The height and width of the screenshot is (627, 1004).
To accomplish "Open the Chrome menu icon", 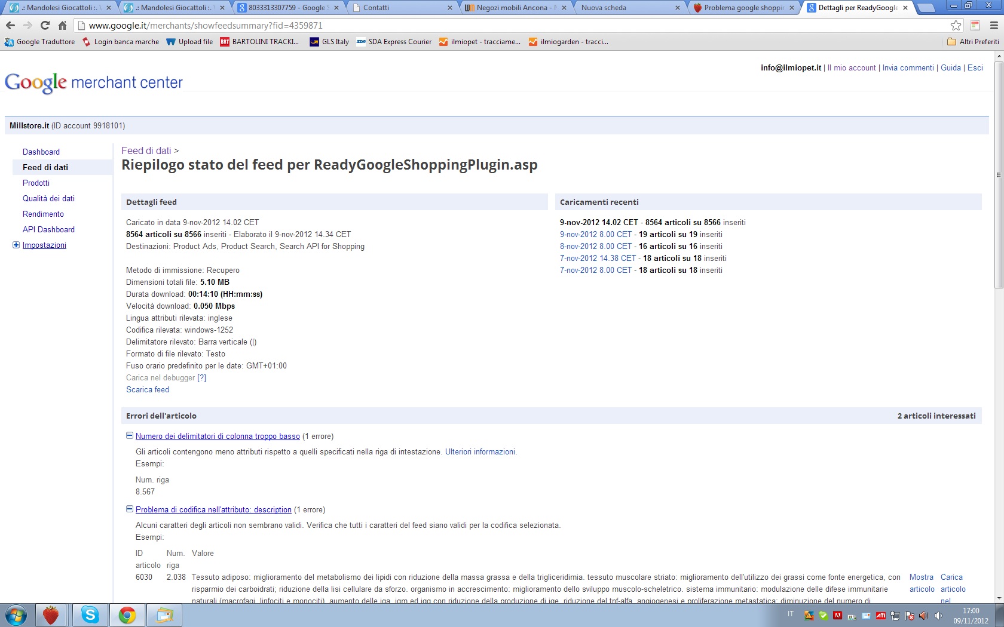I will [994, 25].
